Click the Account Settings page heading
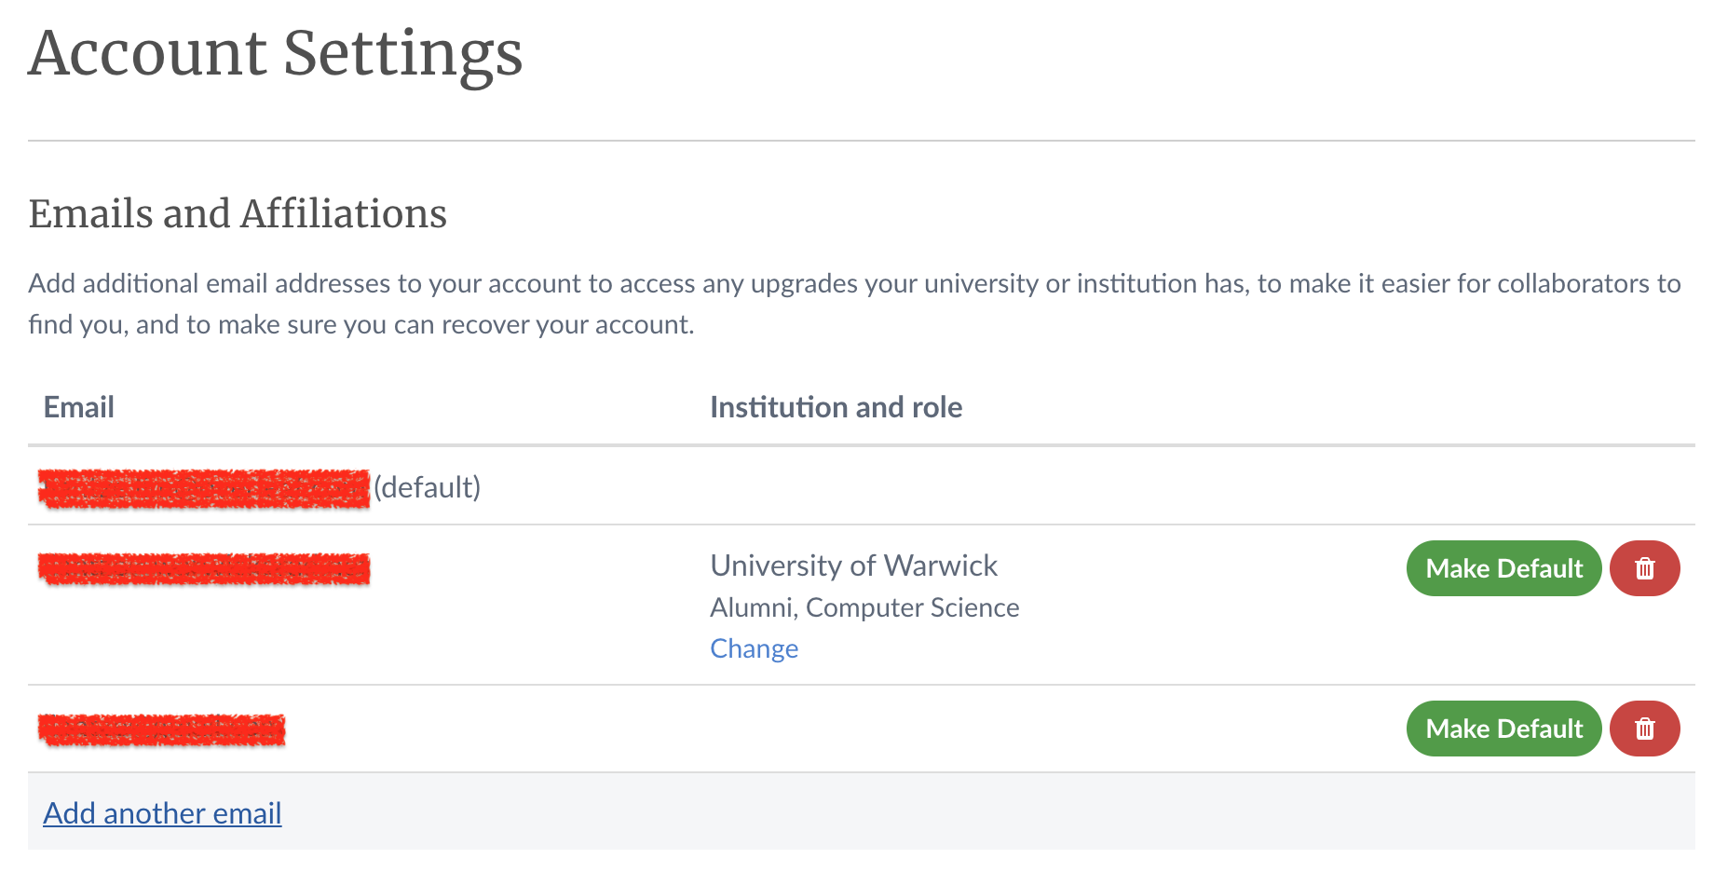Screen dimensions: 1714x872 [276, 54]
